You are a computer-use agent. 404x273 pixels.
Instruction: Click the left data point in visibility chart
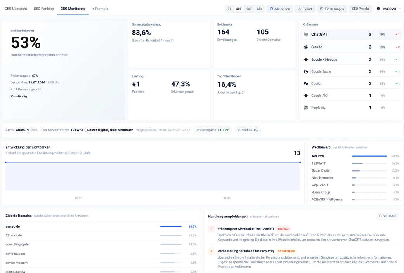pos(6,162)
